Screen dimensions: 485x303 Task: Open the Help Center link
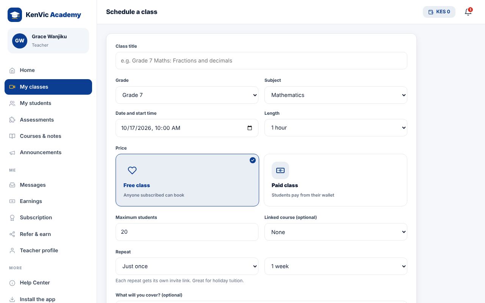pyautogui.click(x=48, y=283)
